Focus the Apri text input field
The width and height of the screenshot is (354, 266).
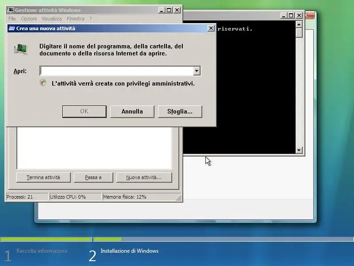[116, 71]
